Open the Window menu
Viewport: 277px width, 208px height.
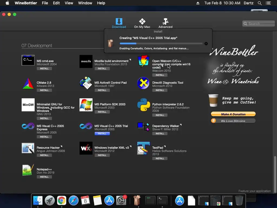[x=85, y=3]
